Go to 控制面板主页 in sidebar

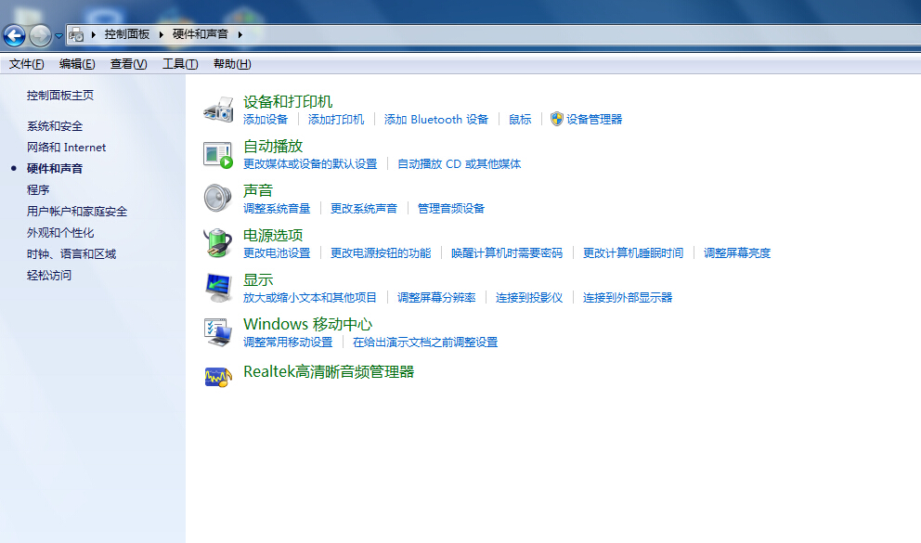click(60, 95)
